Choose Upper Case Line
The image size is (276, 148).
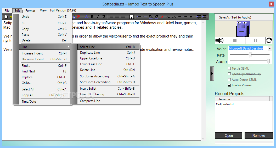click(x=108, y=58)
